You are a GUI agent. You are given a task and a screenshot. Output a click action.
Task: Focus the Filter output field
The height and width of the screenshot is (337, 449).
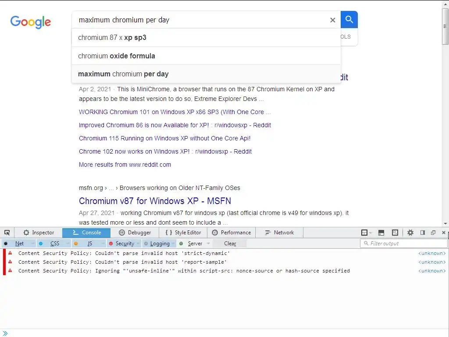pos(404,244)
